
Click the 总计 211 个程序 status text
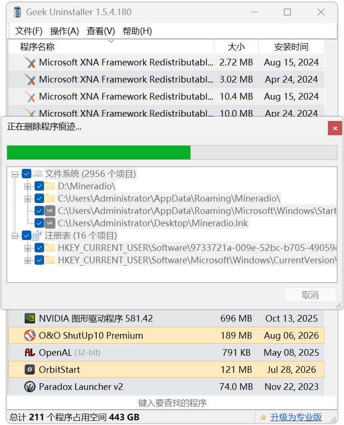[74, 417]
